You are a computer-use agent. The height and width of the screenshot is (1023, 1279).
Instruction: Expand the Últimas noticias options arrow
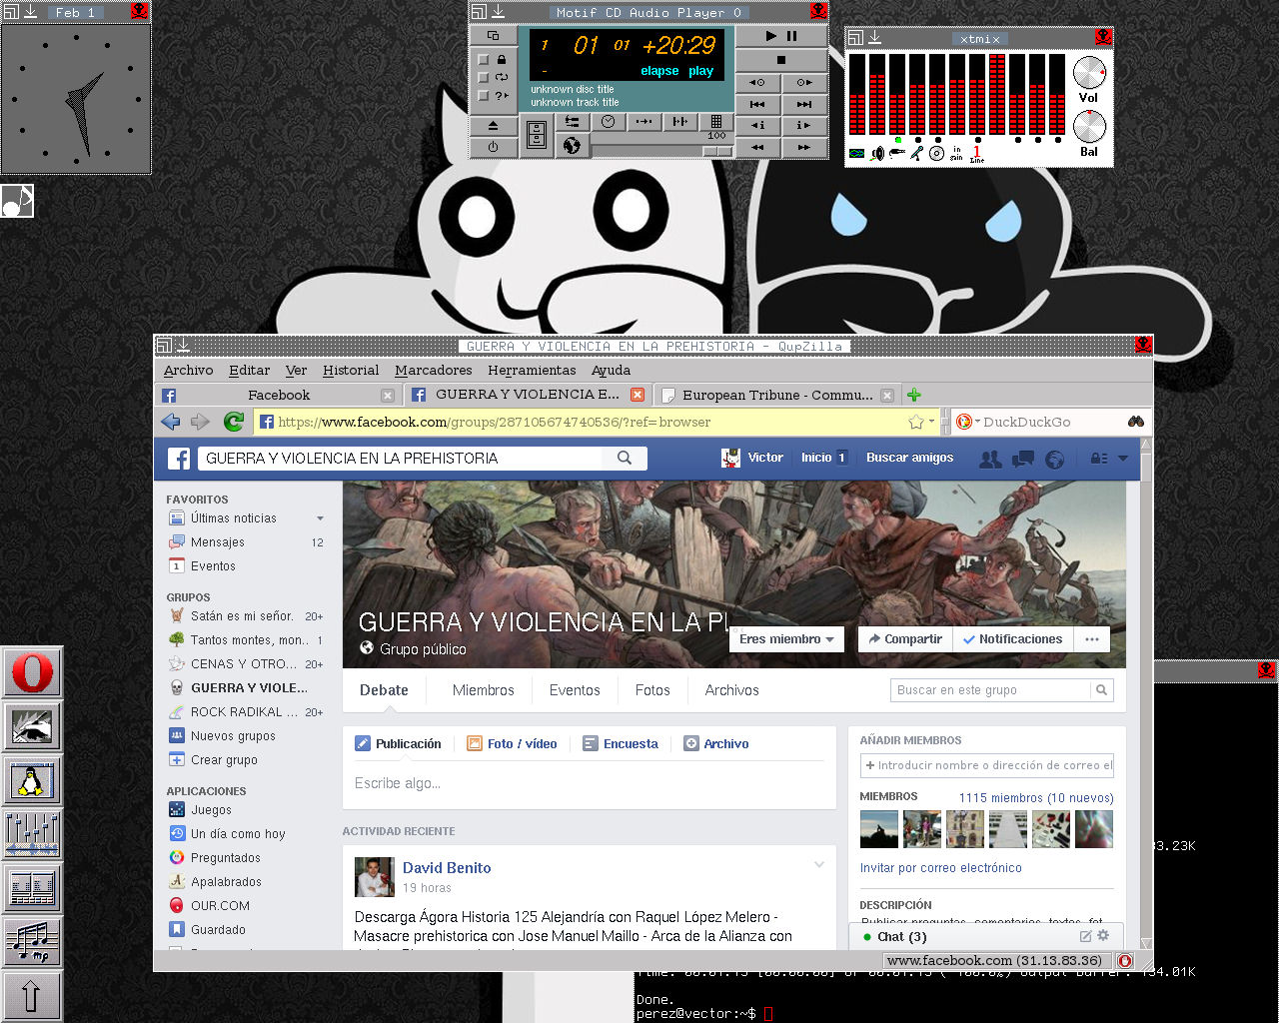point(320,518)
